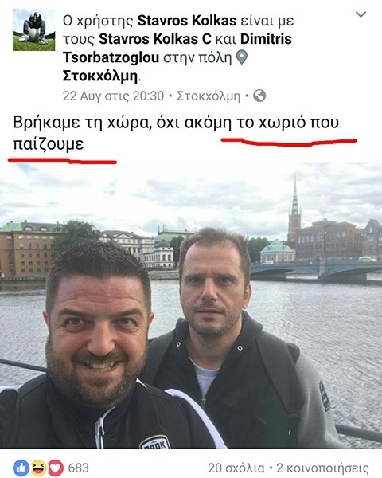
Task: Click the στην πόλη text in header
Action: click(x=197, y=57)
